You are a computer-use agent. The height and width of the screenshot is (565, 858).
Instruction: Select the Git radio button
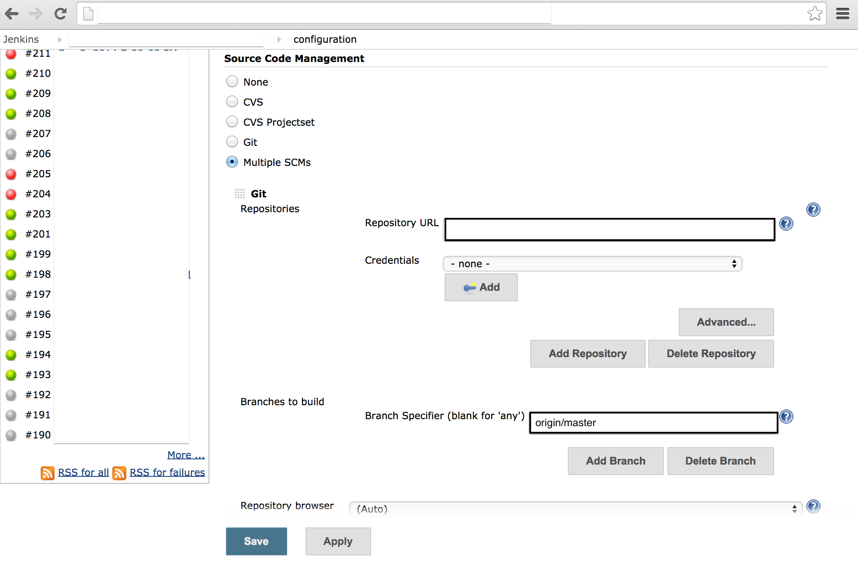pyautogui.click(x=232, y=142)
